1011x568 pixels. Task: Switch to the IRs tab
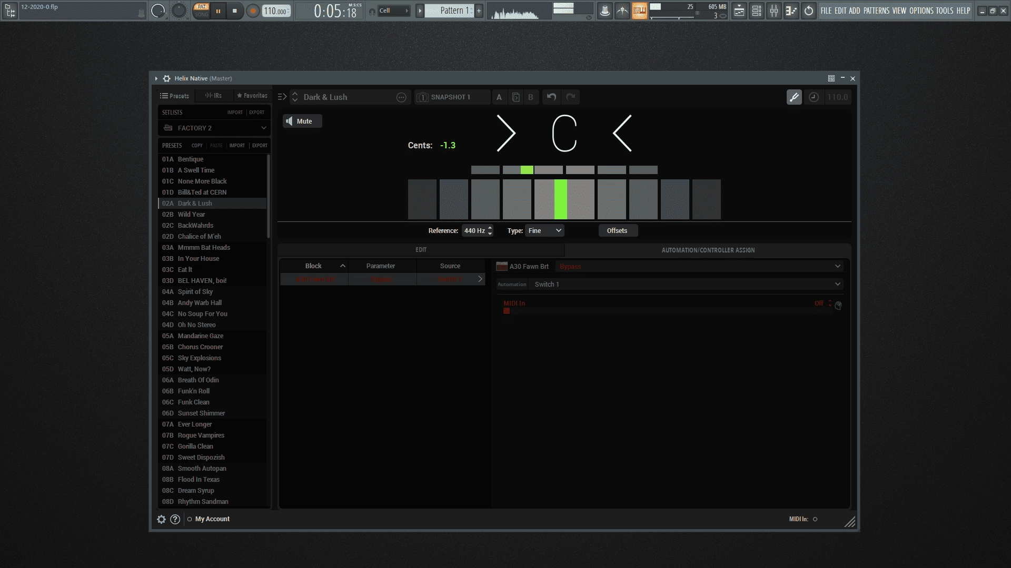coord(213,96)
